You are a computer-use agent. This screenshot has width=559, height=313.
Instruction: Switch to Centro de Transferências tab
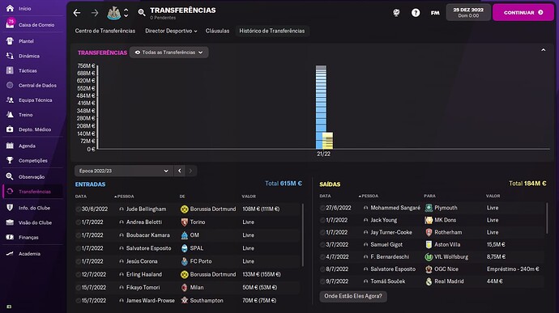point(105,31)
